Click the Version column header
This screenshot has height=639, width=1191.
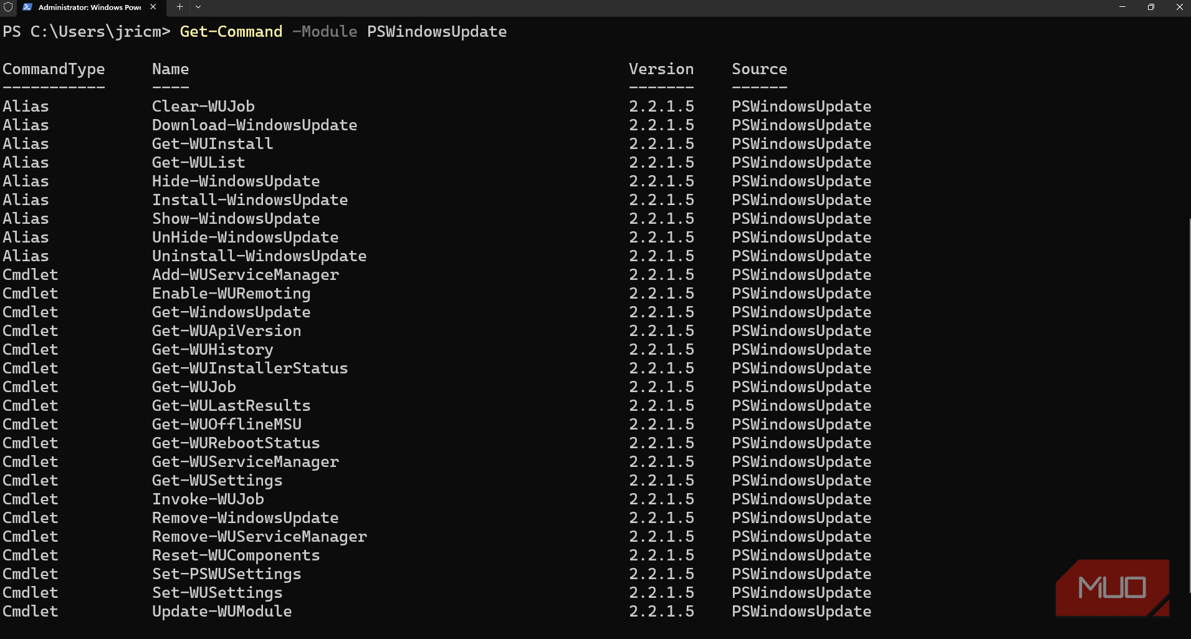[661, 69]
